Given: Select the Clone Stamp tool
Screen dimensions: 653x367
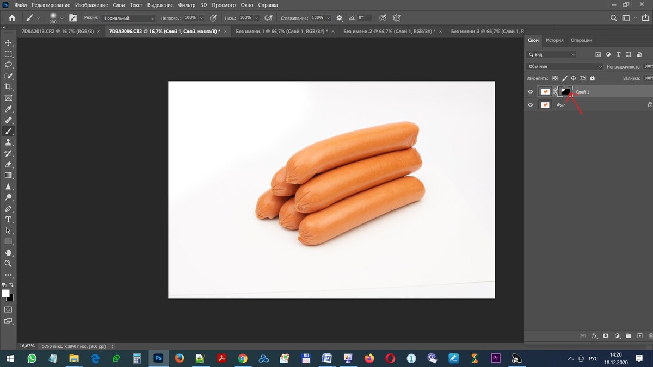Looking at the screenshot, I should tap(8, 142).
